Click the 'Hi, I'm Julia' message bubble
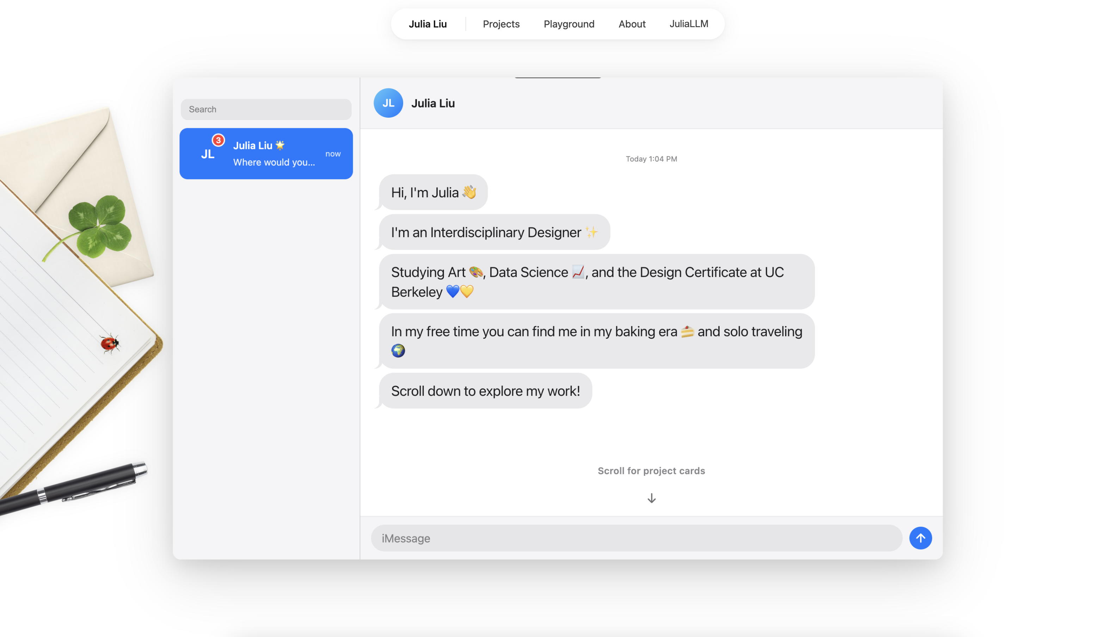Image resolution: width=1096 pixels, height=637 pixels. click(433, 192)
